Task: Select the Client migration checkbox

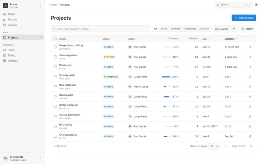Action: [56, 57]
